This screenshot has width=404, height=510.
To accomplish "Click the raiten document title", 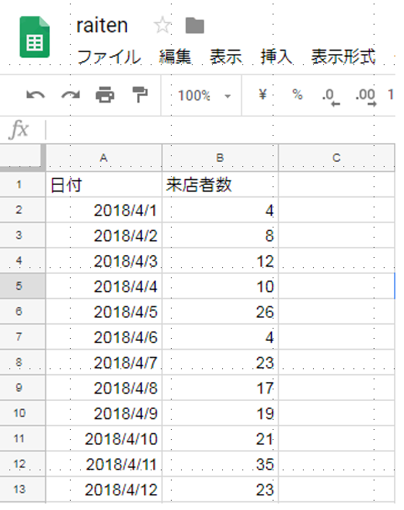I will point(102,26).
